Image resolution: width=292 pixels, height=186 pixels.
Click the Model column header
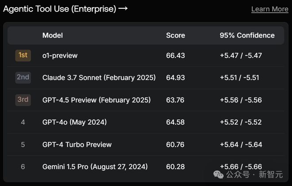[x=52, y=35]
